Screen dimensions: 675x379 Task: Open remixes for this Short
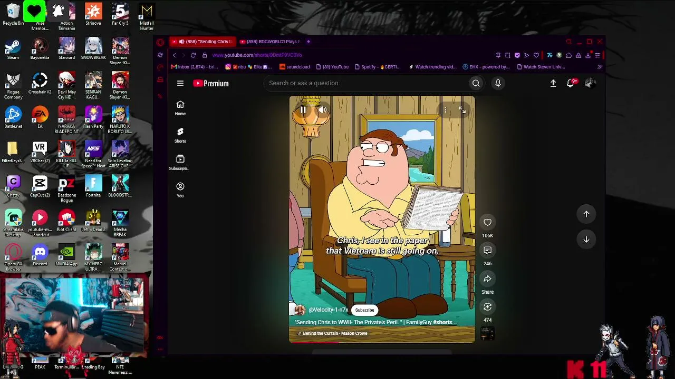(x=487, y=307)
